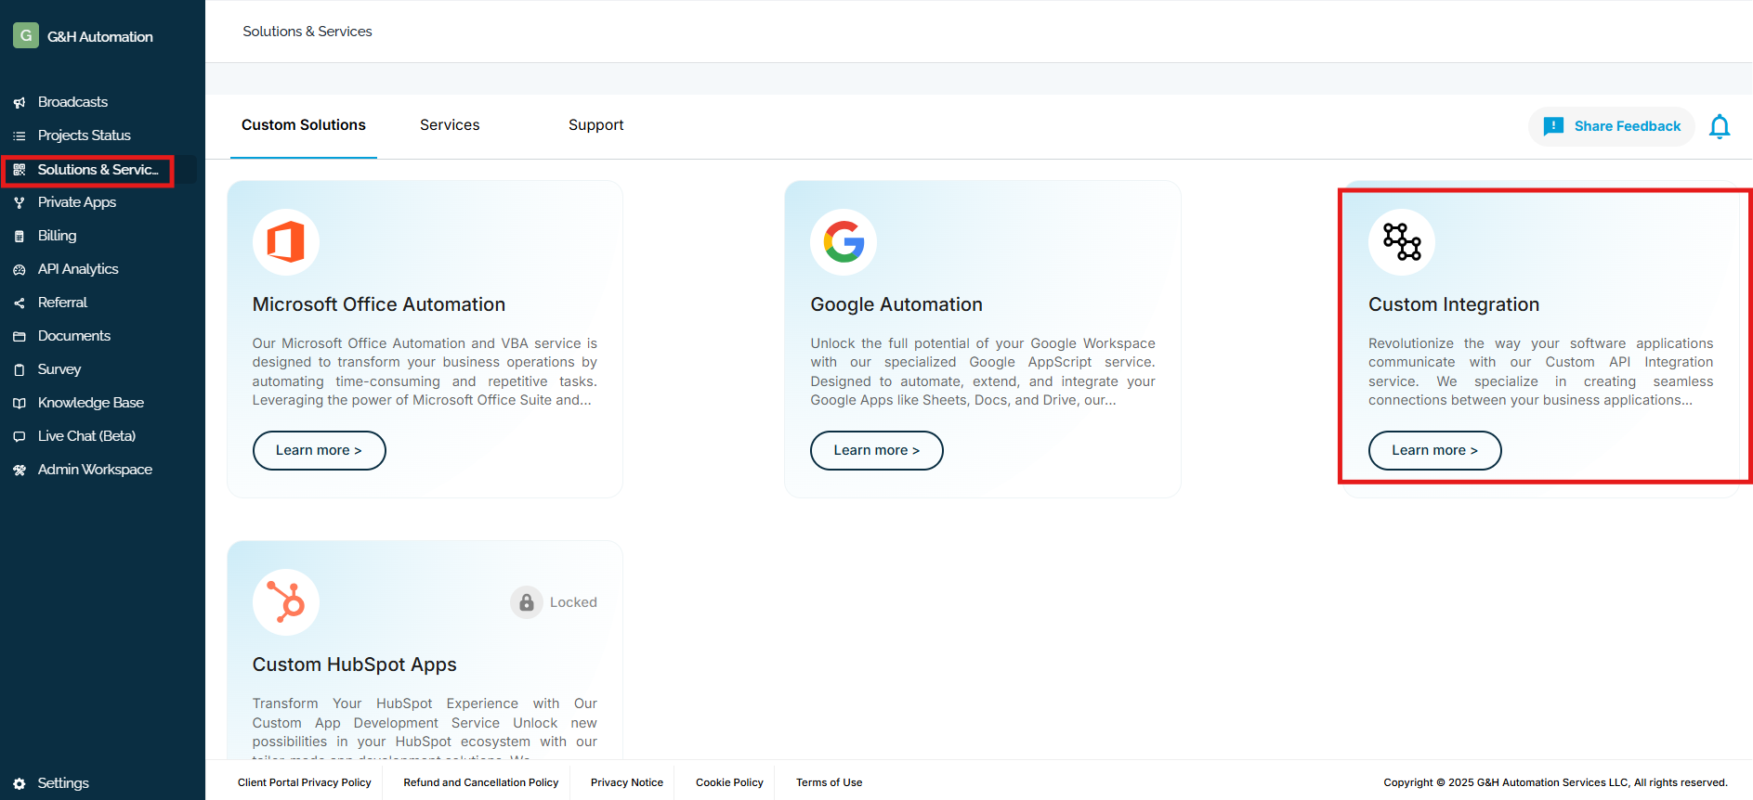
Task: Open Broadcasts from the sidebar
Action: (72, 102)
